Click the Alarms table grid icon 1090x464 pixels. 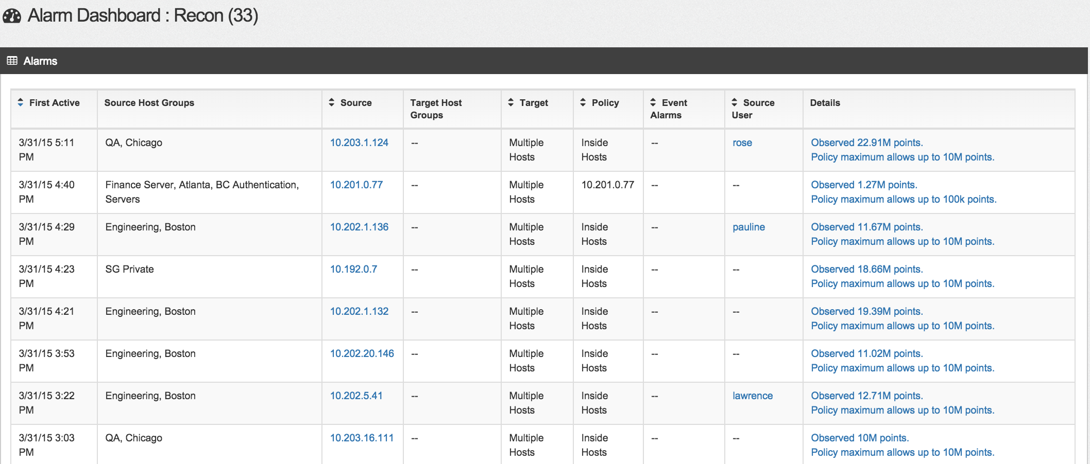point(12,61)
